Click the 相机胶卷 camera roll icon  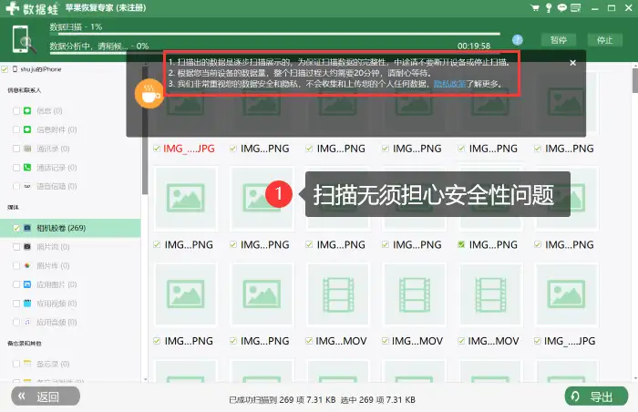click(x=27, y=228)
